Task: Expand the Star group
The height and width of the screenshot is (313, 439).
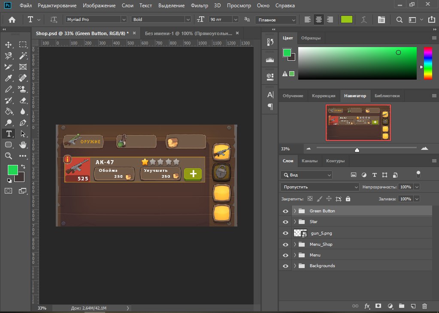Action: tap(295, 222)
